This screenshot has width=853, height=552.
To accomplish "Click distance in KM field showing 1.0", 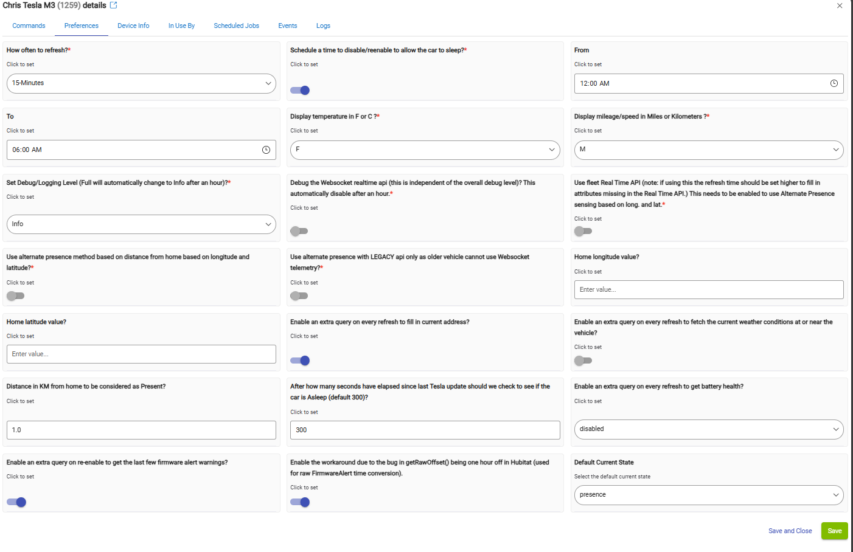I will [x=141, y=430].
